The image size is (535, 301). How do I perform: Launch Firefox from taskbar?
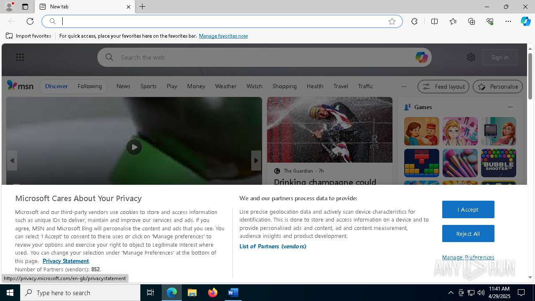coord(213,293)
